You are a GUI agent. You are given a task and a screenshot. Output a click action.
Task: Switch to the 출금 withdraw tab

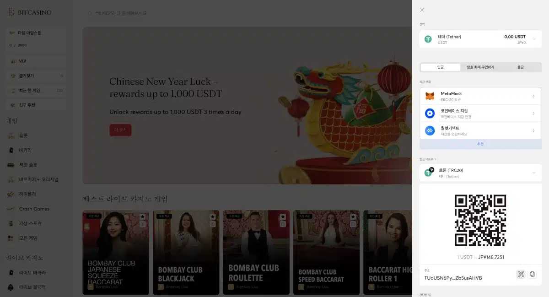click(521, 67)
